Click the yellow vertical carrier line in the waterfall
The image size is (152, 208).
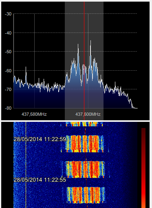(26, 165)
